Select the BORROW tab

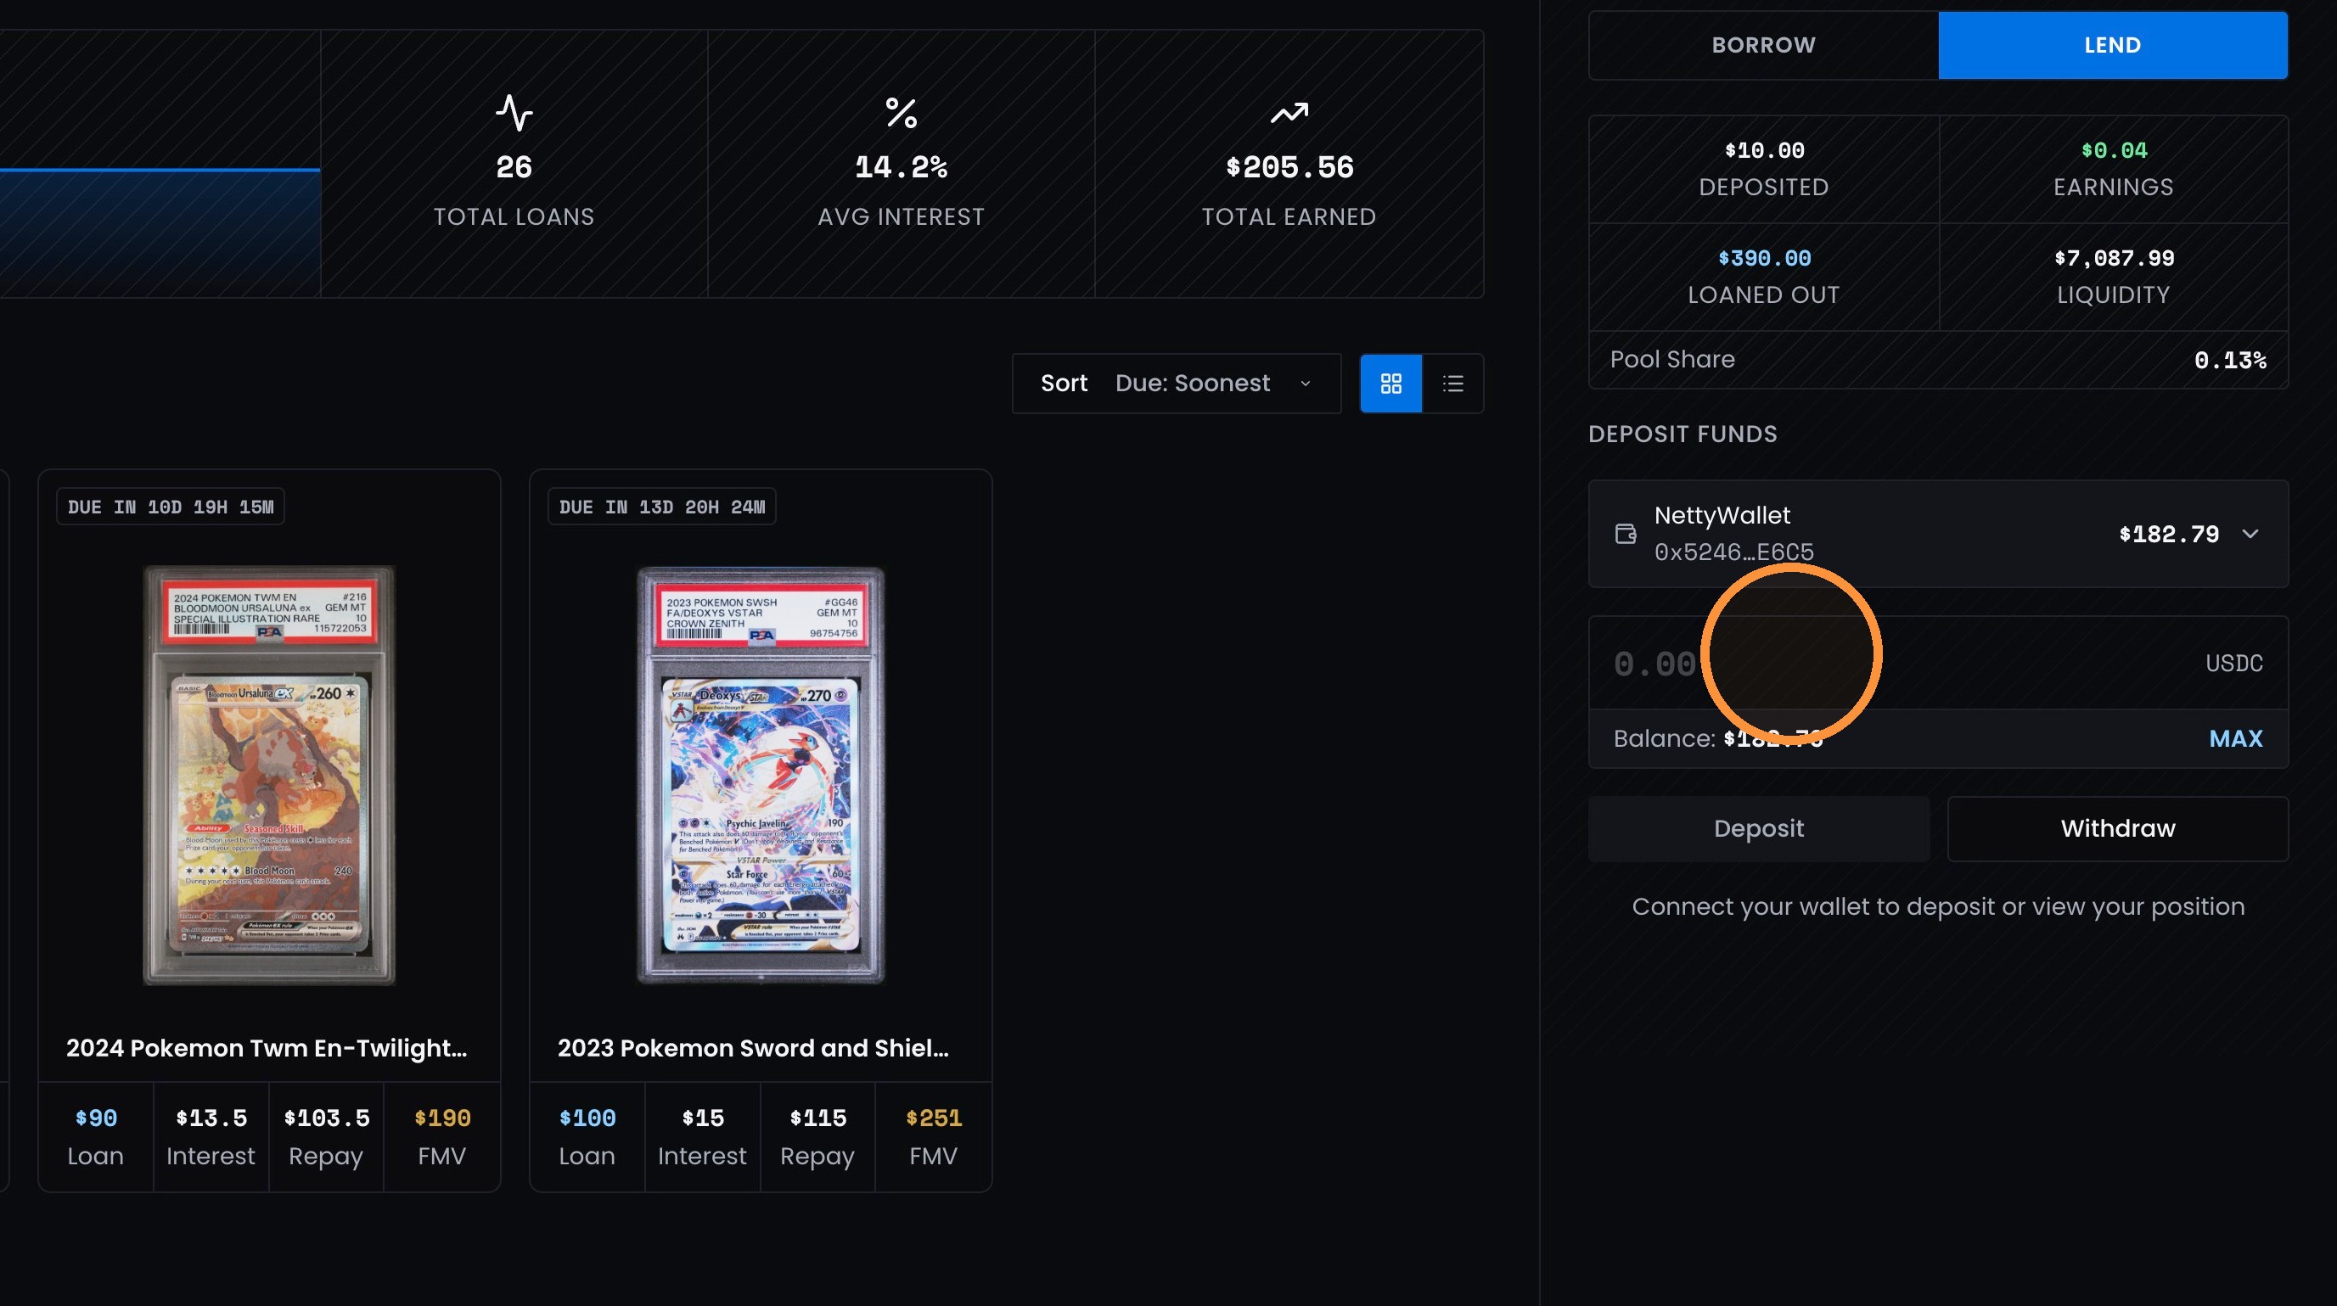tap(1764, 45)
